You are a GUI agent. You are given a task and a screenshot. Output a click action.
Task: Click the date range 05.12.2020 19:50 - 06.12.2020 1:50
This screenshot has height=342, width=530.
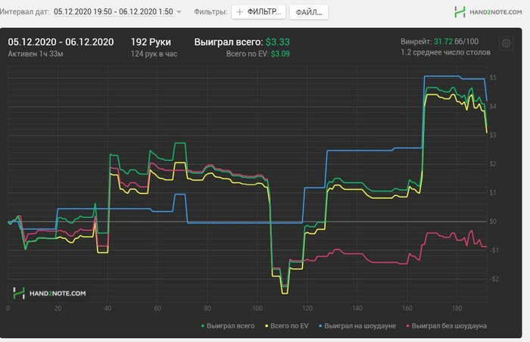[114, 12]
